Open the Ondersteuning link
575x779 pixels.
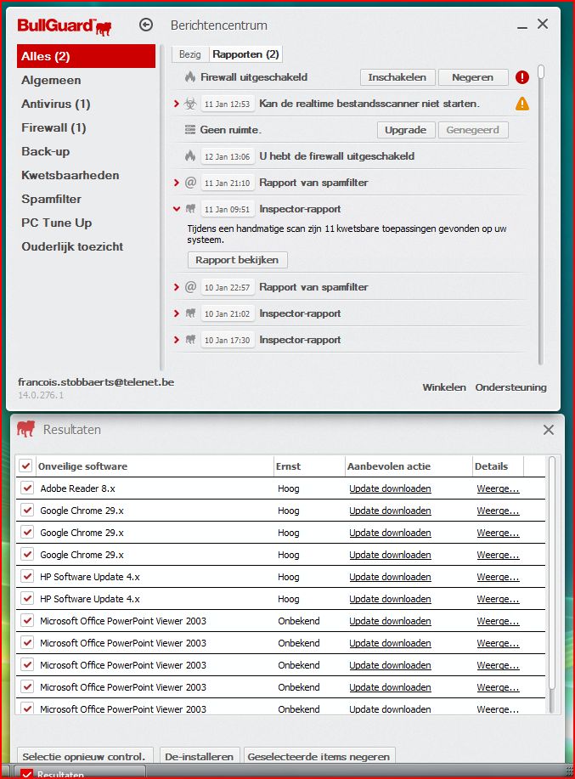510,387
